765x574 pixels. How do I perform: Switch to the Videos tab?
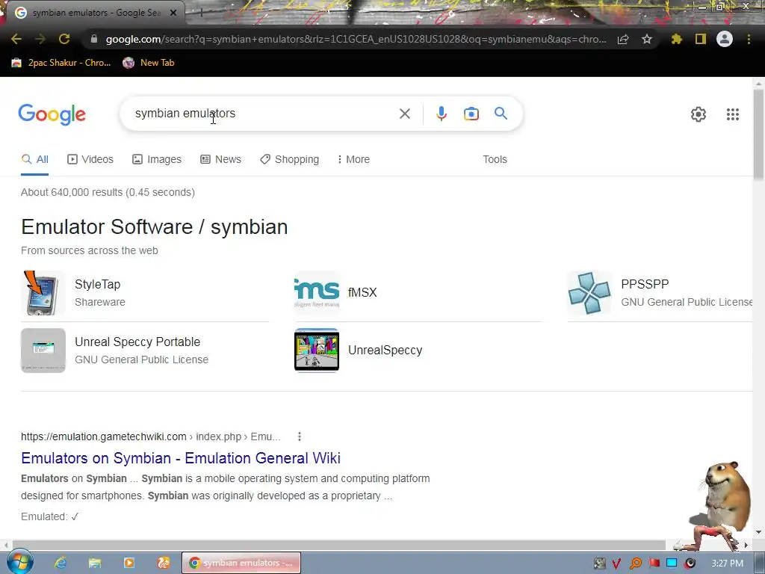point(90,159)
